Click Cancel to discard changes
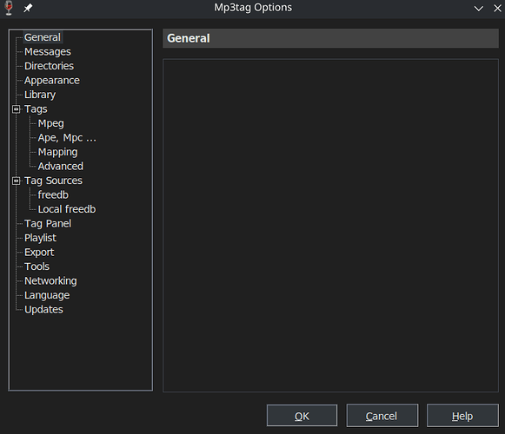505x434 pixels. (x=382, y=416)
